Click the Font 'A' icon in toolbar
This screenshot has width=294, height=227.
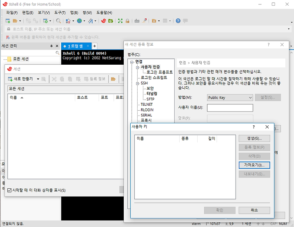[x=91, y=21]
